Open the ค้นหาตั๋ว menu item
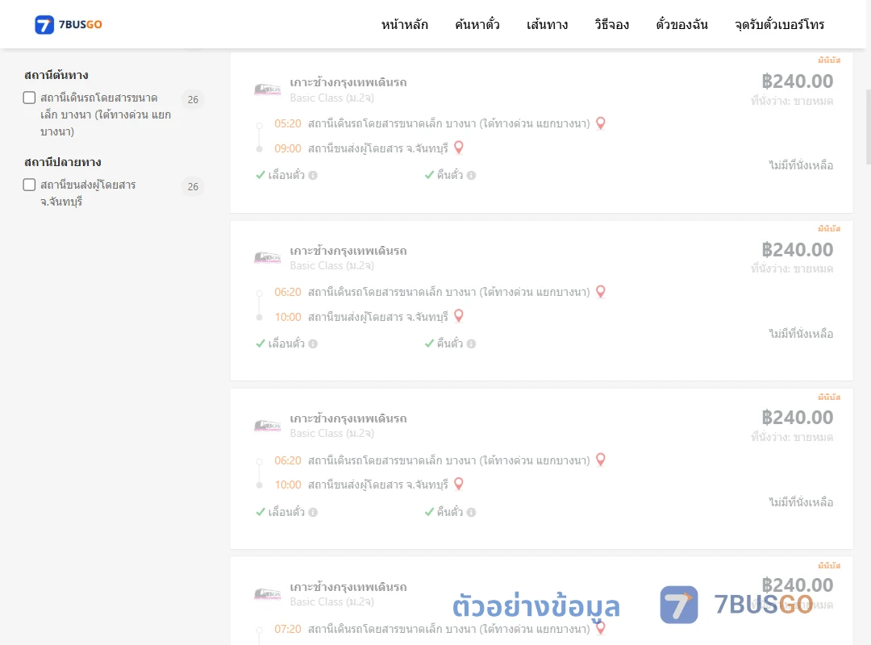The image size is (871, 645). point(477,24)
